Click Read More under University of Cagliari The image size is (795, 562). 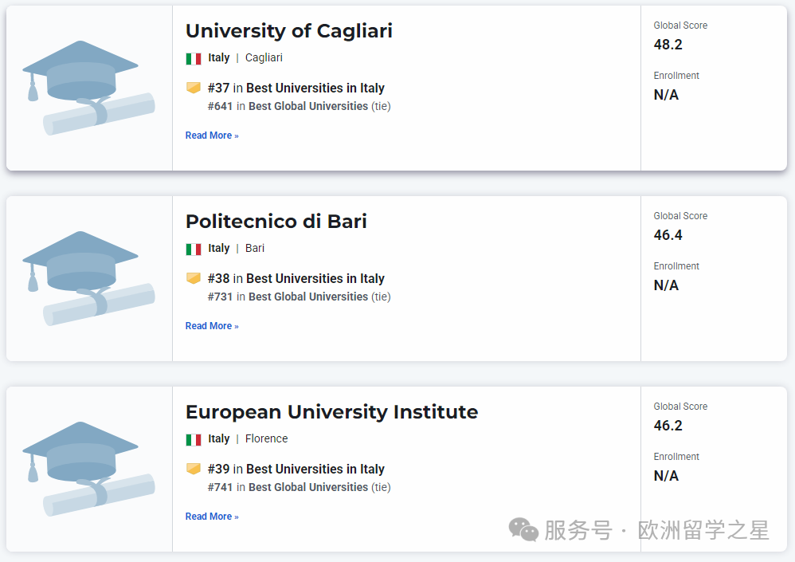(212, 136)
